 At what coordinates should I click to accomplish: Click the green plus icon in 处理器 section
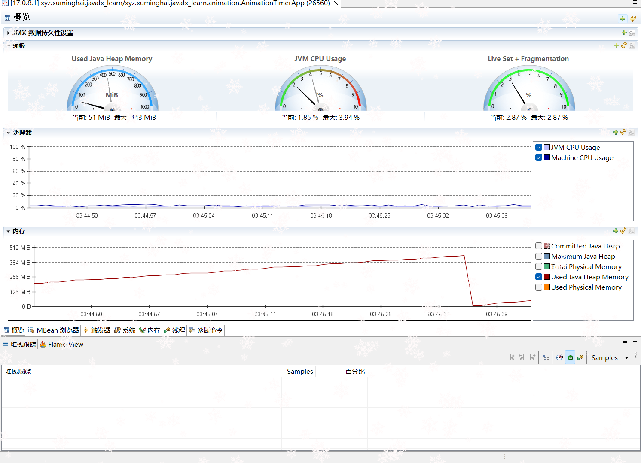point(616,132)
